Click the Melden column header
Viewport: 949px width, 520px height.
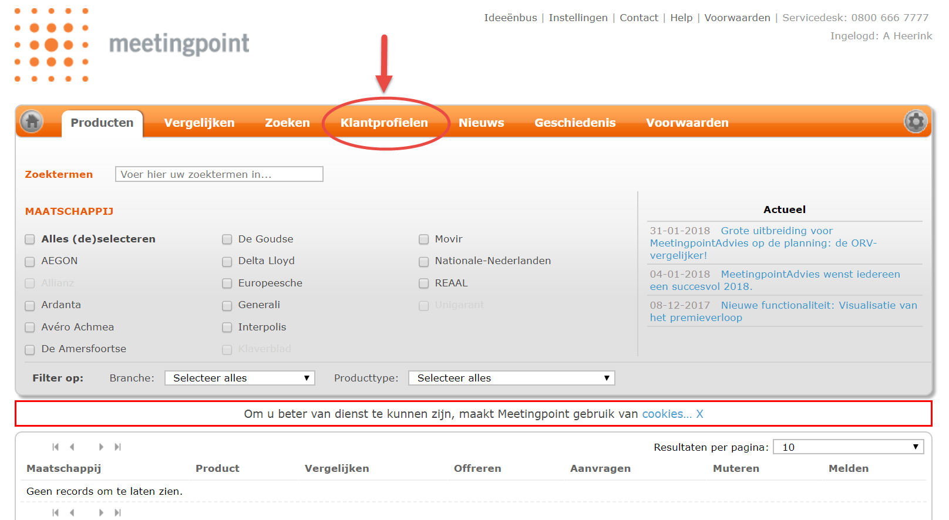849,468
